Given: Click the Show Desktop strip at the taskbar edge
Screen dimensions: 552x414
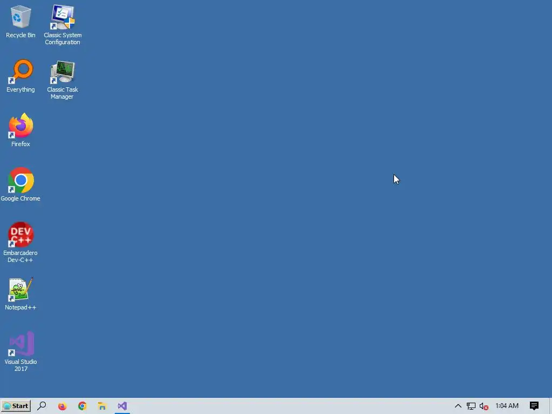Looking at the screenshot, I should click(550, 406).
